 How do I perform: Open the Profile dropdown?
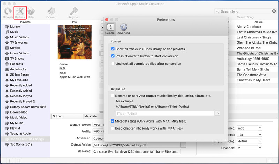[98, 131]
